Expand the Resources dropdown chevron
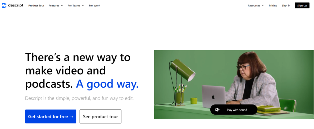 tap(263, 6)
